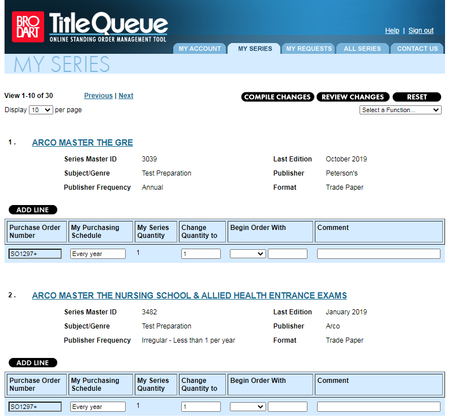Open the ARCO Master the GRE series link
The image size is (449, 418).
[x=83, y=143]
